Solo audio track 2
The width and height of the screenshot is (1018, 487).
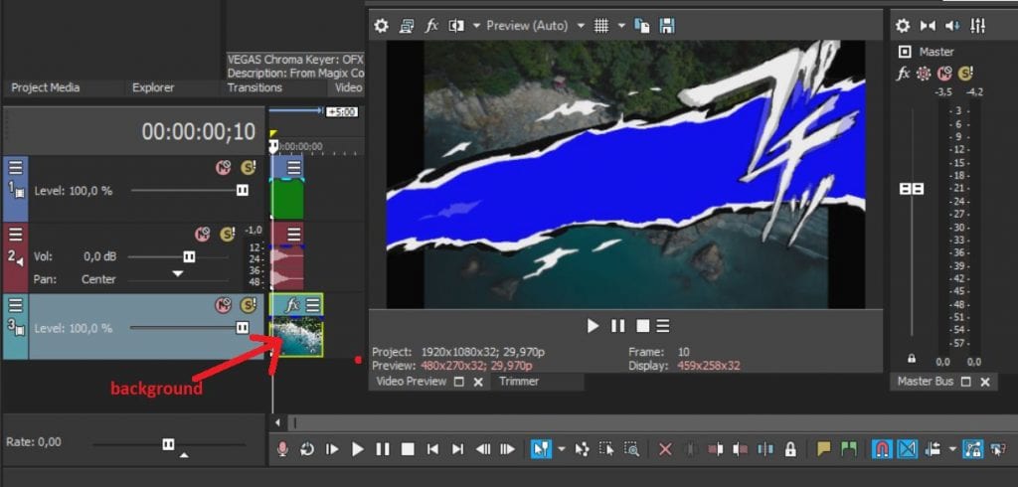pos(227,235)
